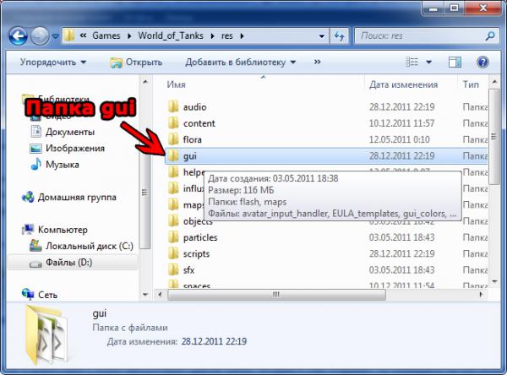This screenshot has height=375, width=507.
Task: Toggle the preview pane button
Action: point(455,62)
